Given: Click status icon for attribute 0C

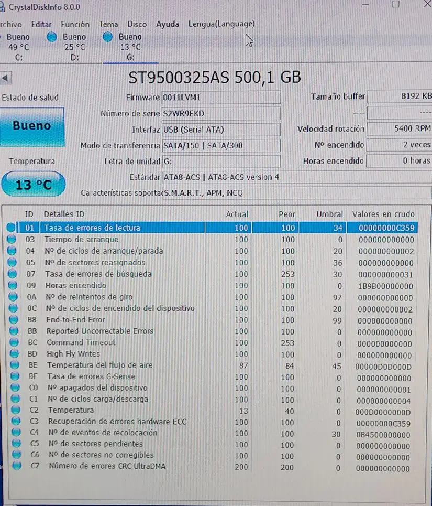Looking at the screenshot, I should [13, 308].
